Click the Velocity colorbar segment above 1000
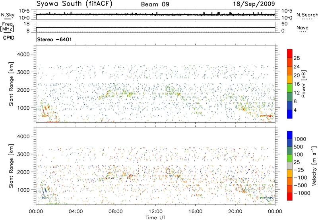 (290, 135)
